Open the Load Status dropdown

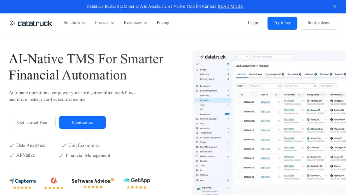328,86
